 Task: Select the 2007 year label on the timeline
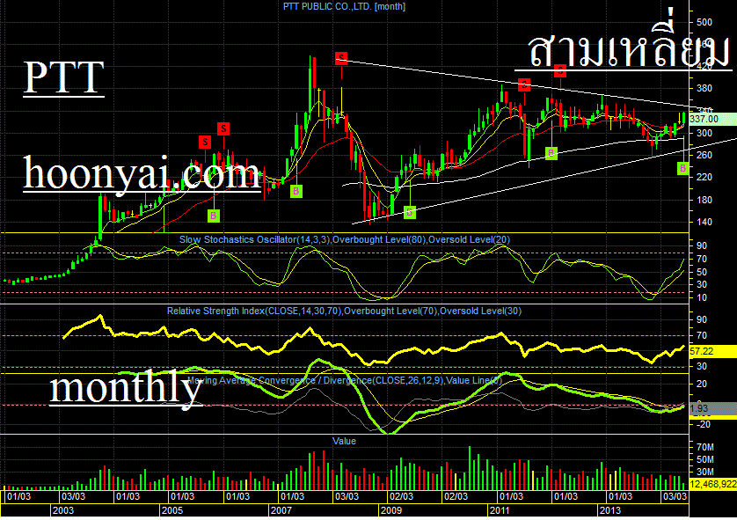281,510
